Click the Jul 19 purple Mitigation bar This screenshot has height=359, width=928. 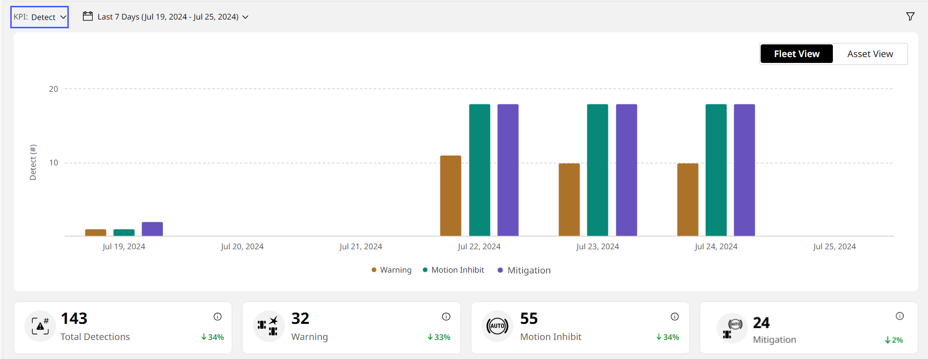tap(152, 229)
